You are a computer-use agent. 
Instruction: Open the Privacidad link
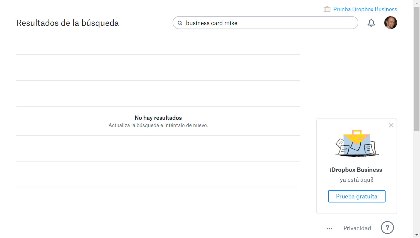[357, 228]
